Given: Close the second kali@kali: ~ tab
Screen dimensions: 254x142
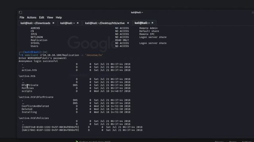Looking at the screenshot, I should point(78,23).
